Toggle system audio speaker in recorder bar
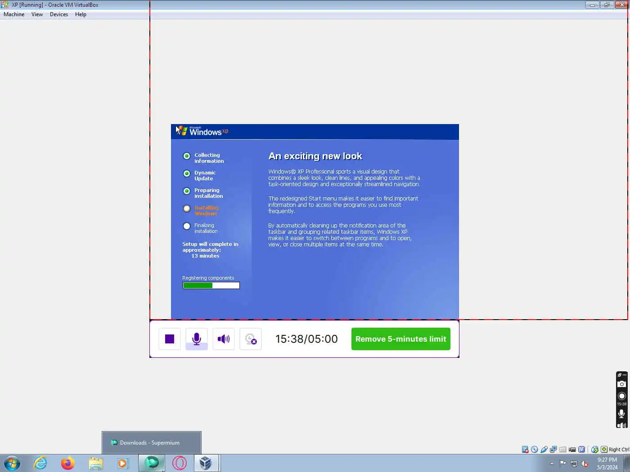630x472 pixels. pos(224,339)
